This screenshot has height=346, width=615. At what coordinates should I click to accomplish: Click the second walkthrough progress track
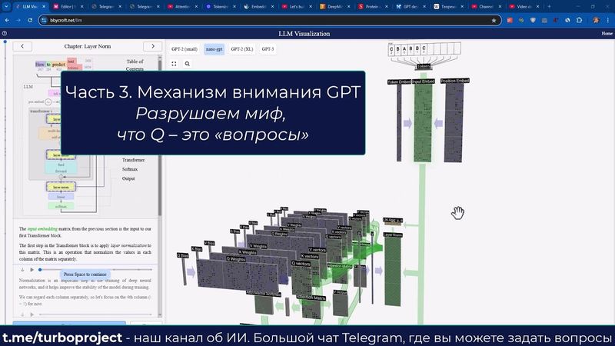(95, 314)
